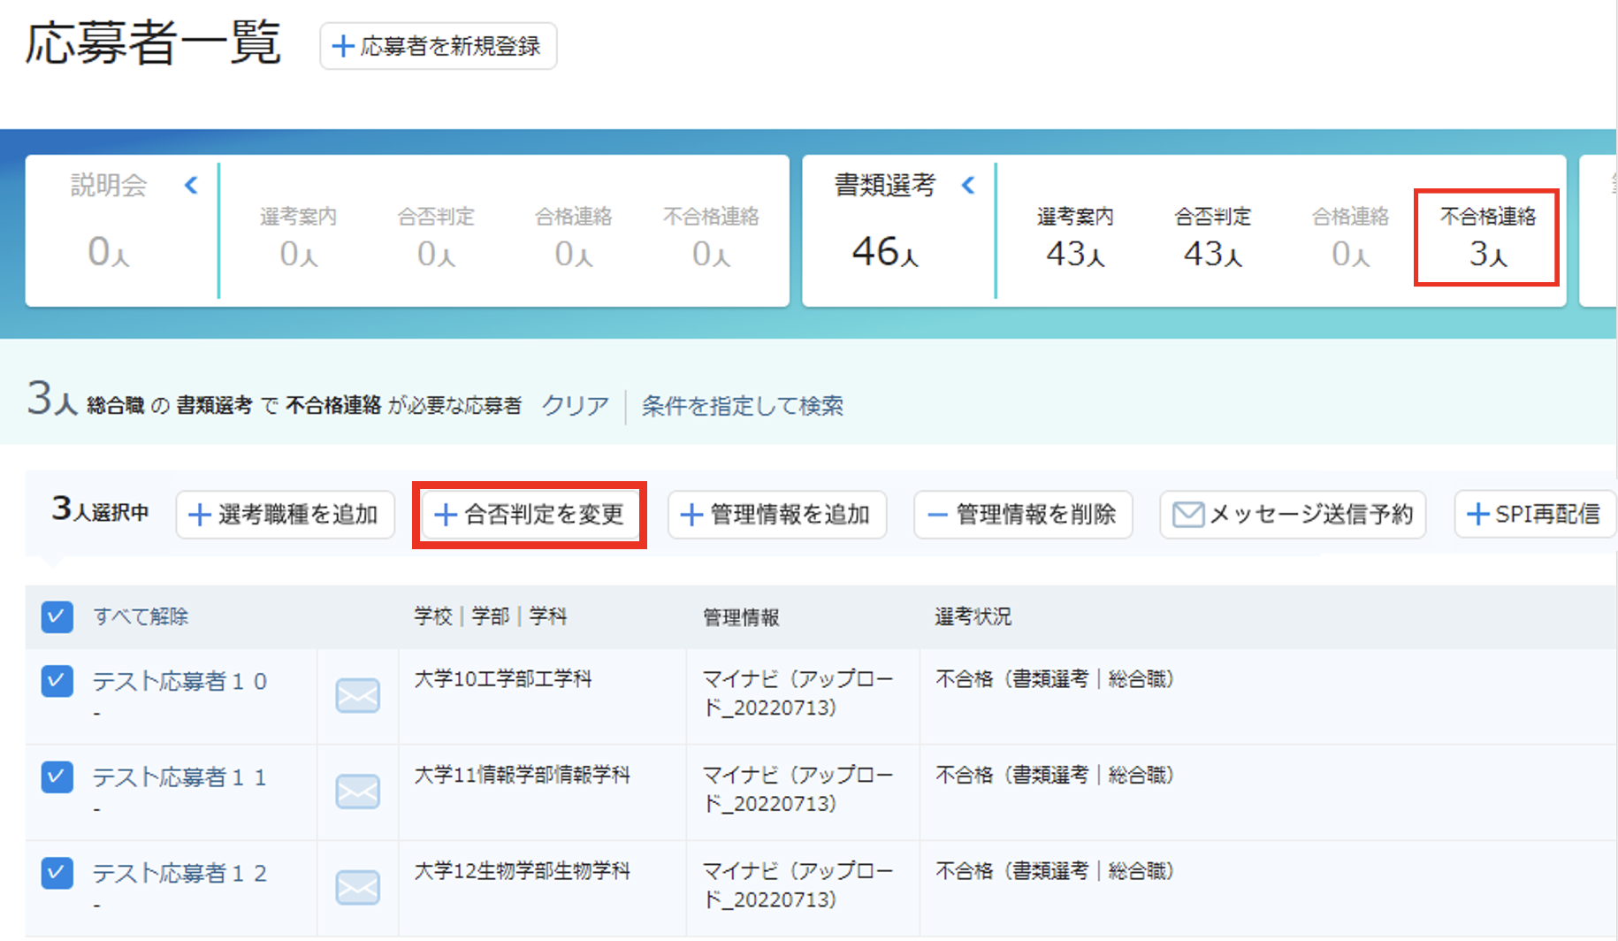Uncheck テスト応募者12 checkbox
This screenshot has height=941, width=1618.
(57, 873)
